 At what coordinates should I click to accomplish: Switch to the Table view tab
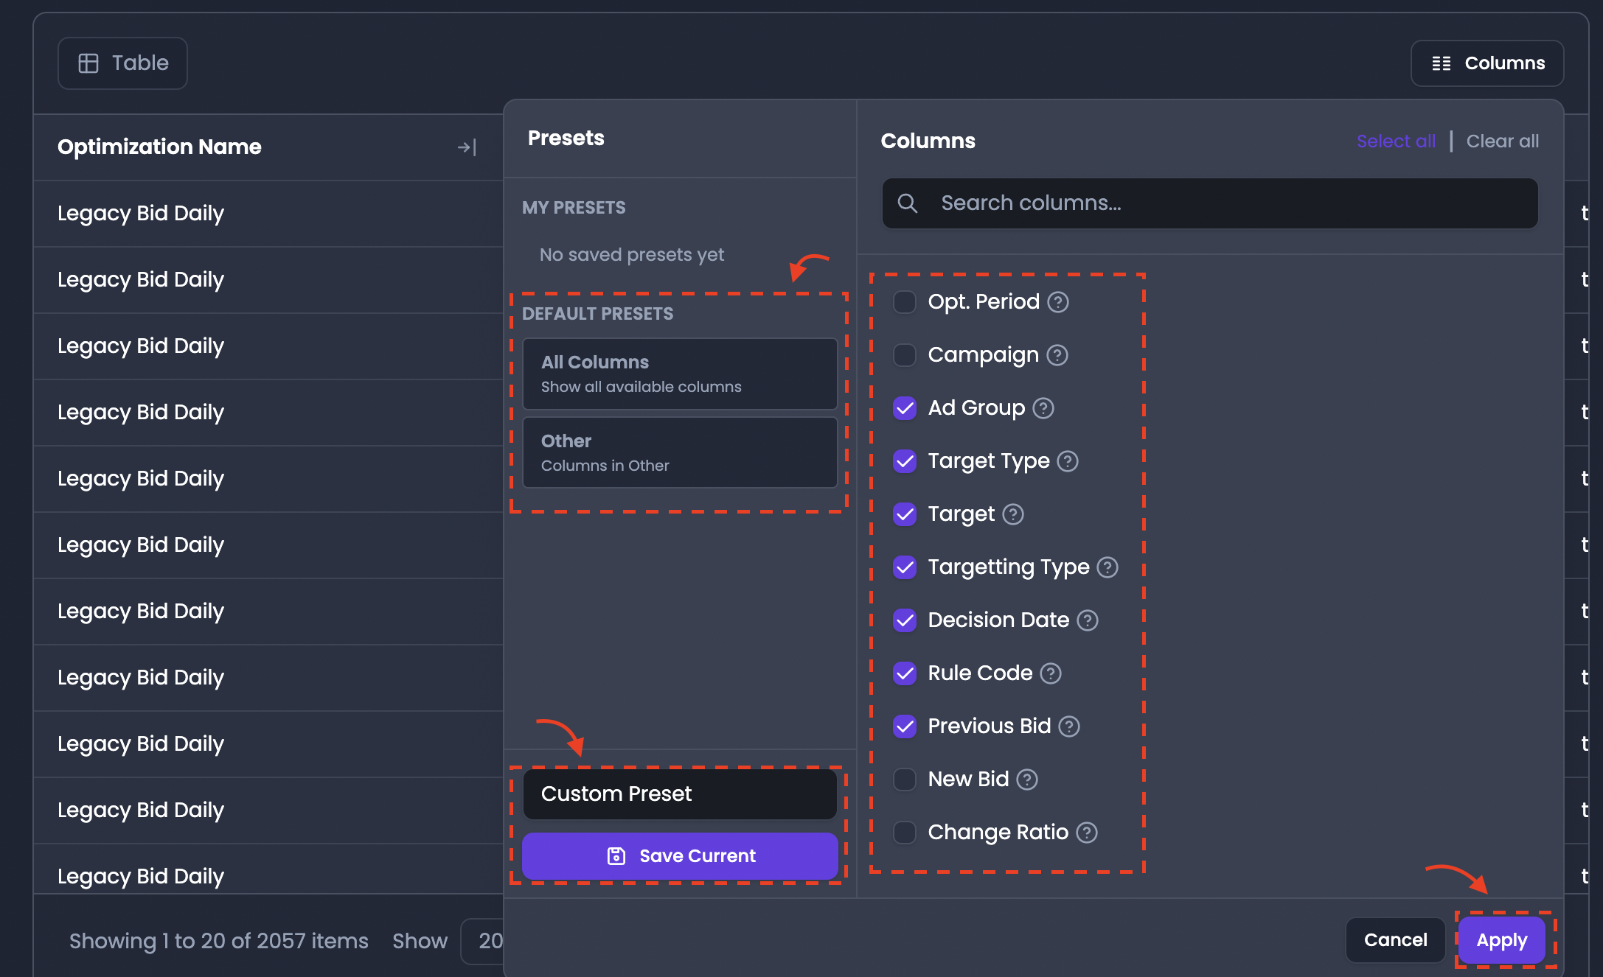click(123, 63)
